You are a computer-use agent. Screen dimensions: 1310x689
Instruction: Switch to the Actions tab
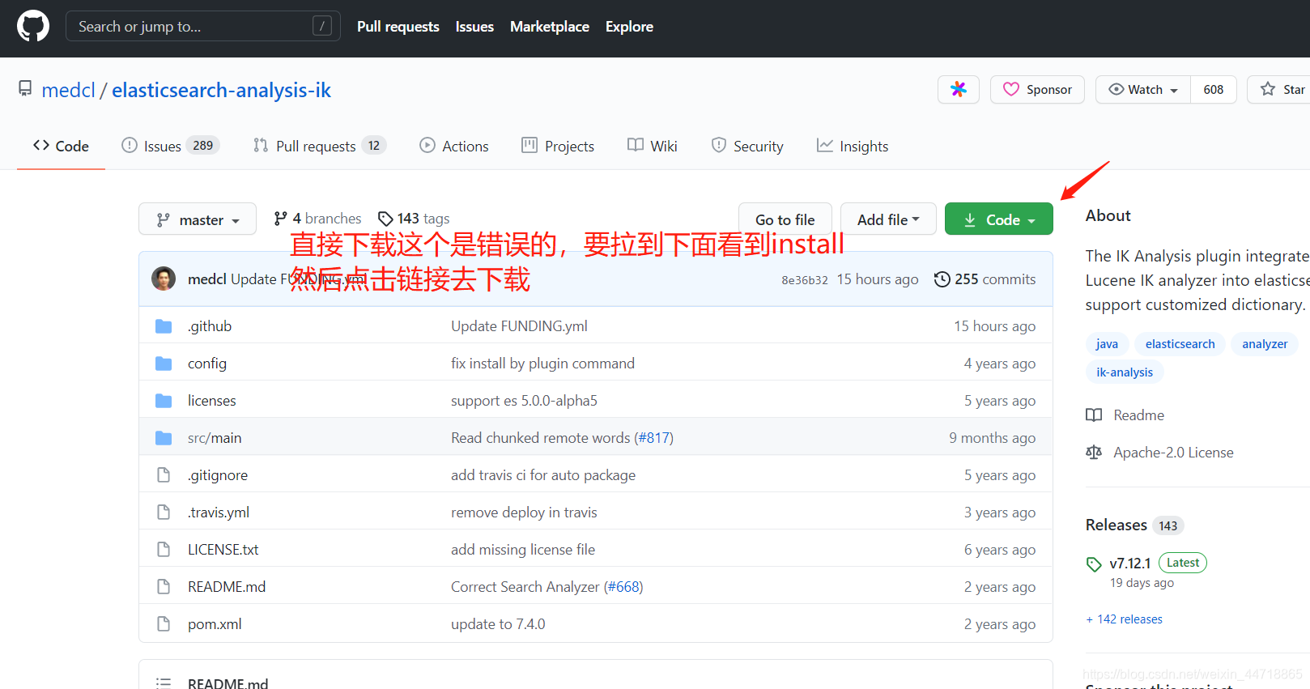pyautogui.click(x=454, y=146)
